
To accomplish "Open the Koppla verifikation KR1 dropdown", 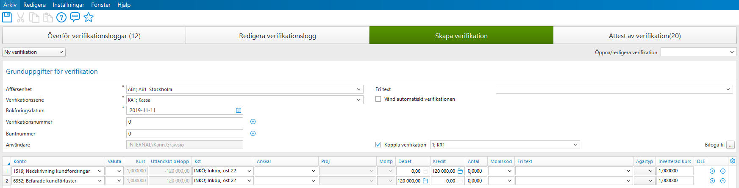I will tap(575, 145).
